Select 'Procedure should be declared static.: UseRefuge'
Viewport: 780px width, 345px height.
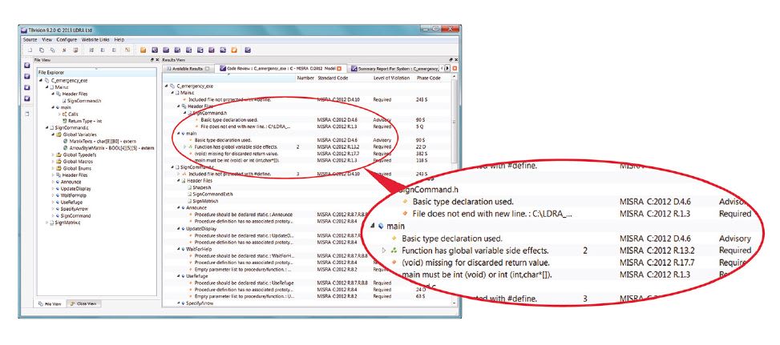[244, 283]
